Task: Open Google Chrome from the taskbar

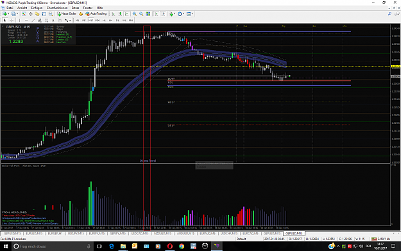Action: [182, 246]
